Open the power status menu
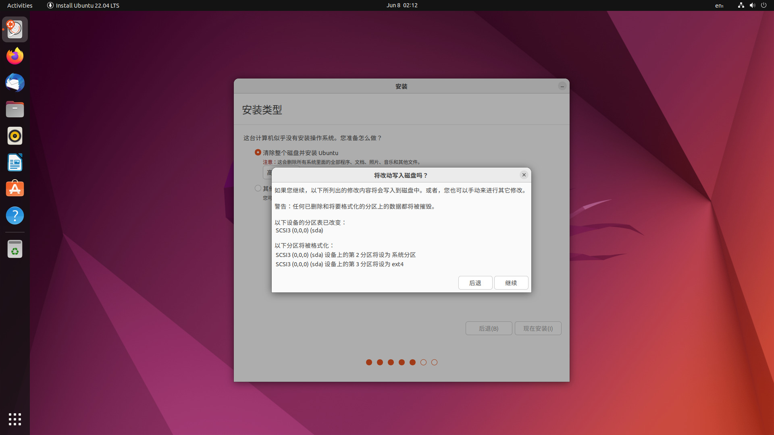Image resolution: width=774 pixels, height=435 pixels. click(764, 5)
